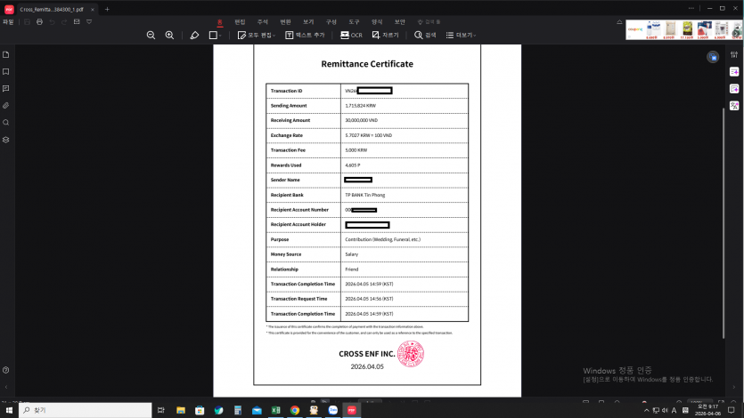Select the highlighter tool

click(194, 35)
